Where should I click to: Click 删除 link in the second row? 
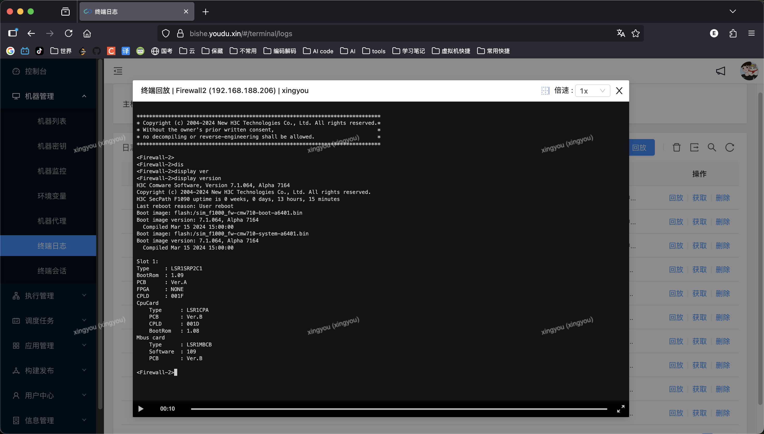(x=723, y=222)
